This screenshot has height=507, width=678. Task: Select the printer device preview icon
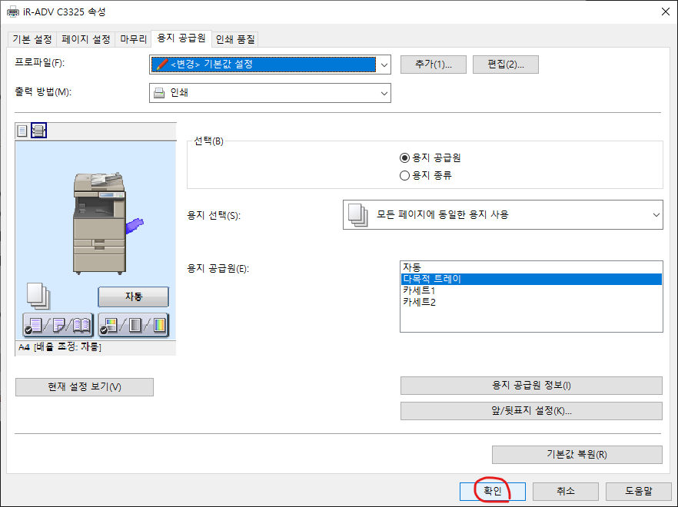38,131
